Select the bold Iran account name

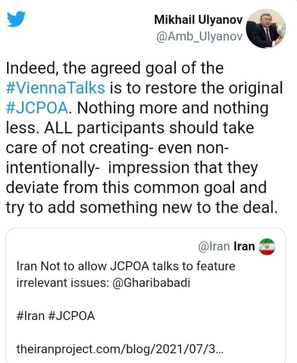coord(244,246)
